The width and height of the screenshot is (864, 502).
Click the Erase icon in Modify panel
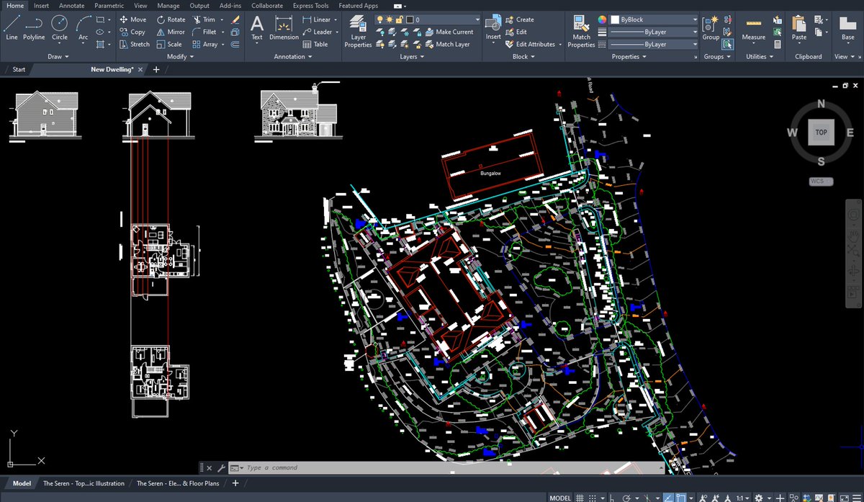click(x=235, y=19)
